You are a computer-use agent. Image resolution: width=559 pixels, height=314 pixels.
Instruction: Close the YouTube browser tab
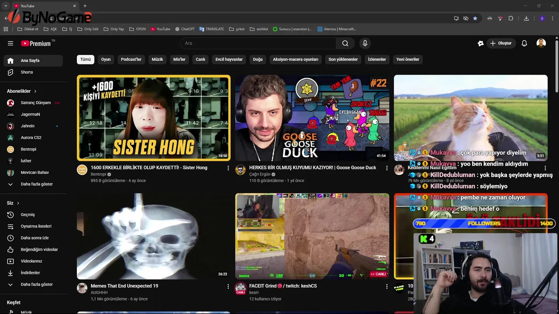click(74, 6)
